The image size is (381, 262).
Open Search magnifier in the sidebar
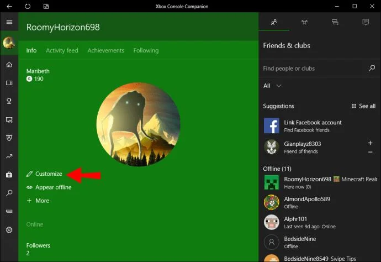9,193
